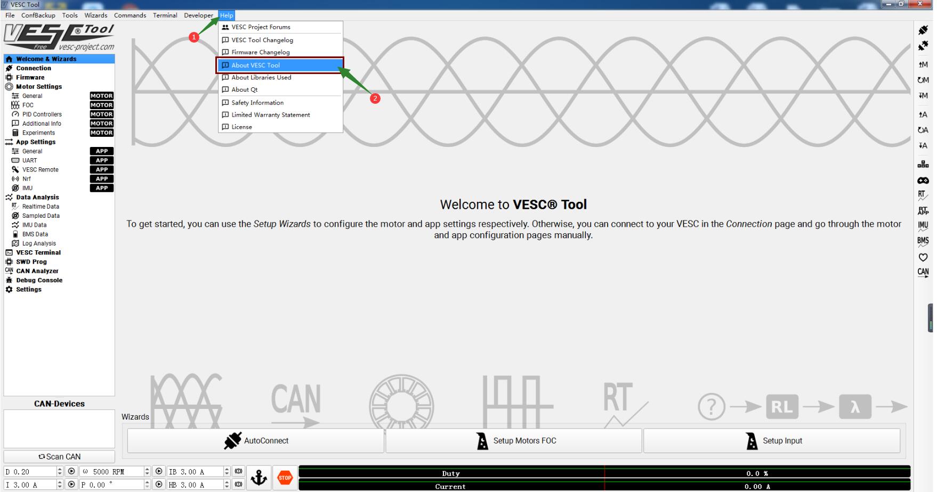Click the red STOP sign button
Image resolution: width=937 pixels, height=492 pixels.
click(x=285, y=478)
